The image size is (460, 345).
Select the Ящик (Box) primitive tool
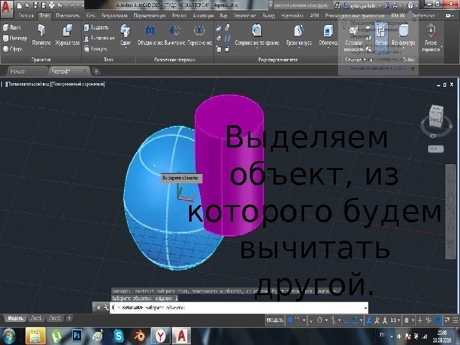tap(12, 27)
